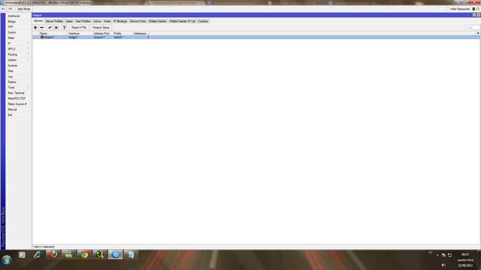This screenshot has height=270, width=481.
Task: Open MetaROUTER in the sidebar
Action: (19, 98)
